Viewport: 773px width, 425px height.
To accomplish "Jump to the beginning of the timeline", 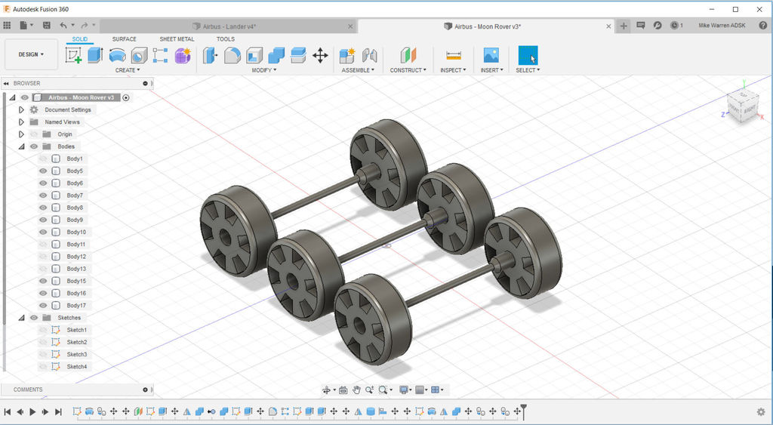I will point(8,411).
